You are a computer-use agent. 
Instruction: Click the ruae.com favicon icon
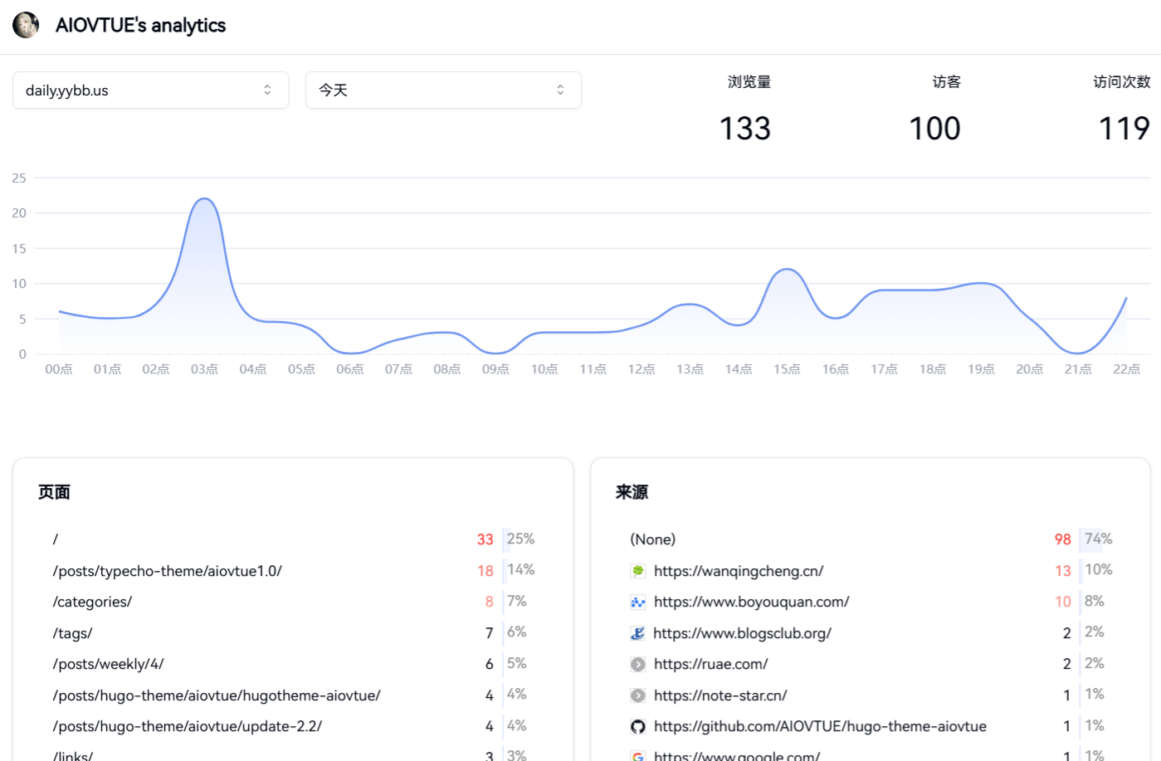coord(637,664)
